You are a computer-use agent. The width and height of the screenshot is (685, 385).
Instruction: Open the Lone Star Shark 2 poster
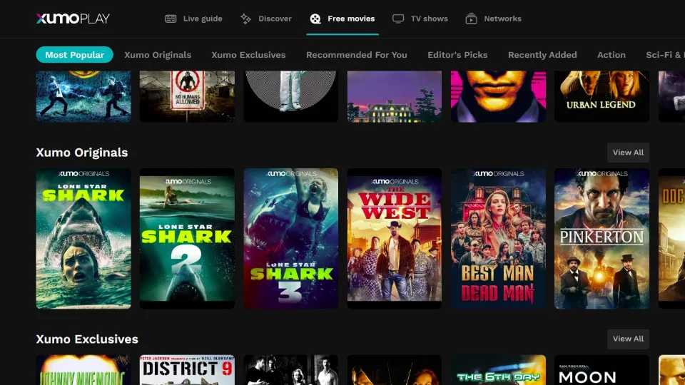point(187,239)
